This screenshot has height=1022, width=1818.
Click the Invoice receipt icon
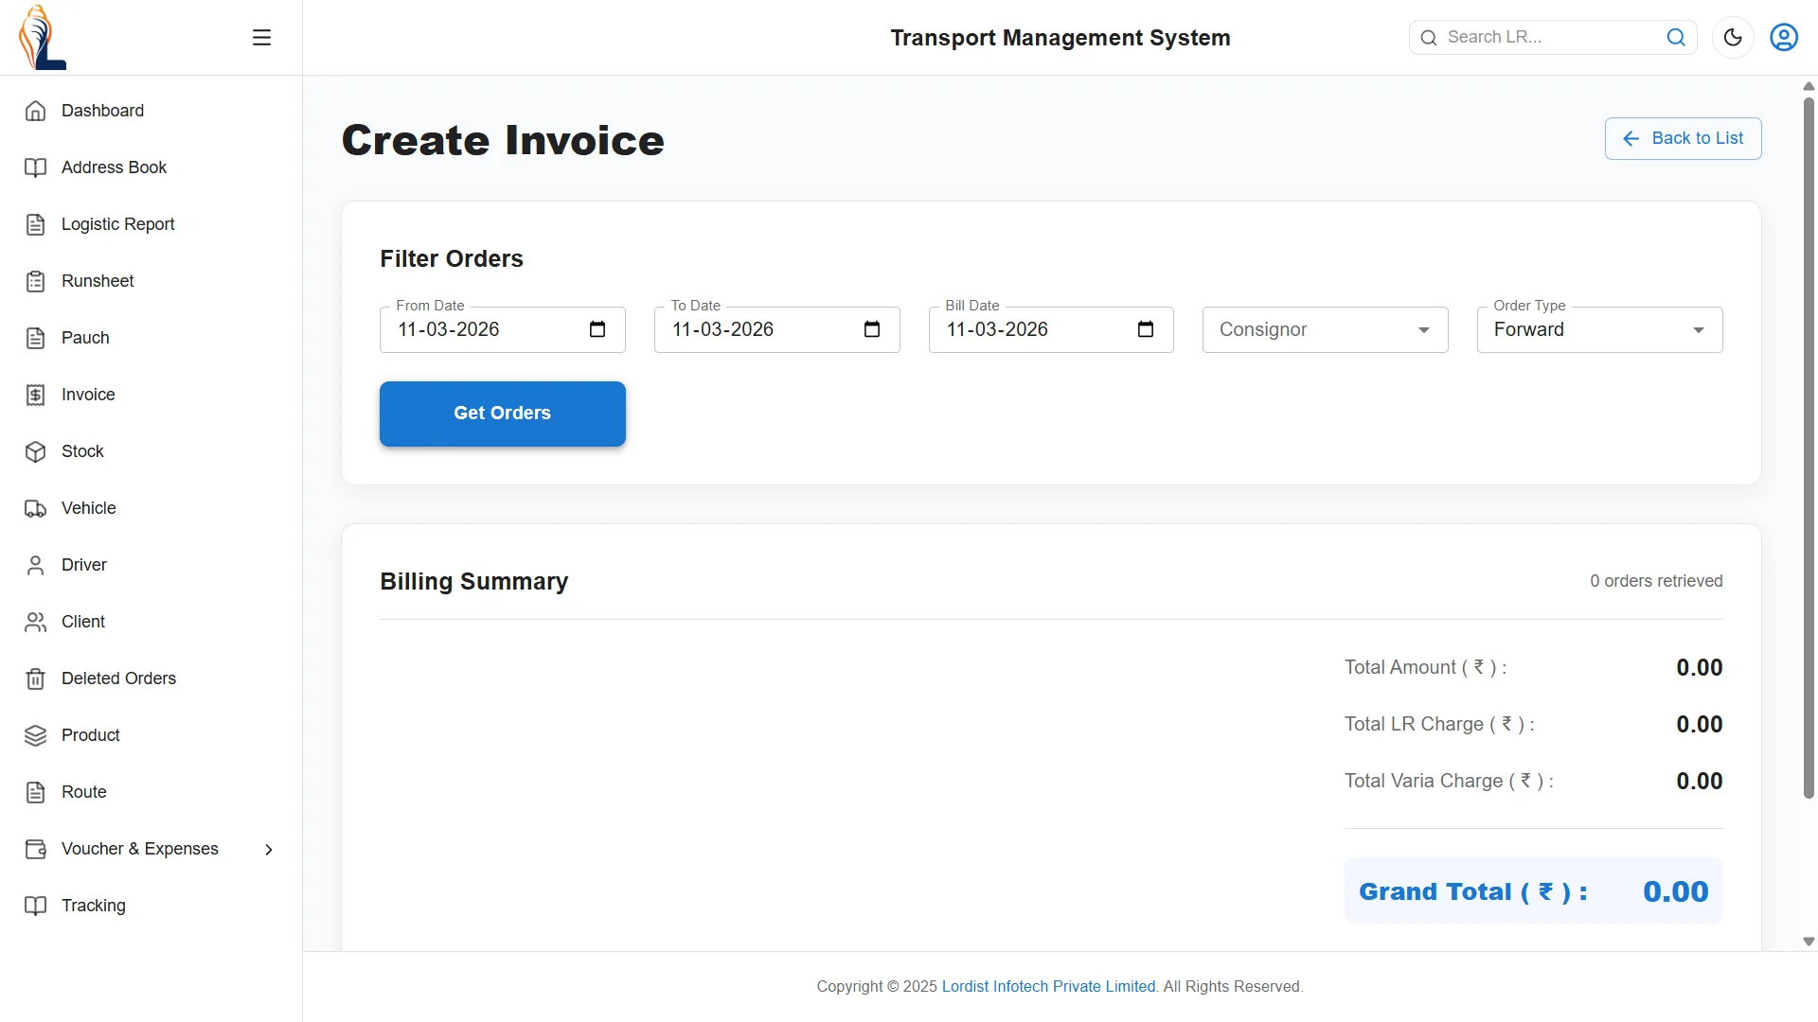pos(35,395)
